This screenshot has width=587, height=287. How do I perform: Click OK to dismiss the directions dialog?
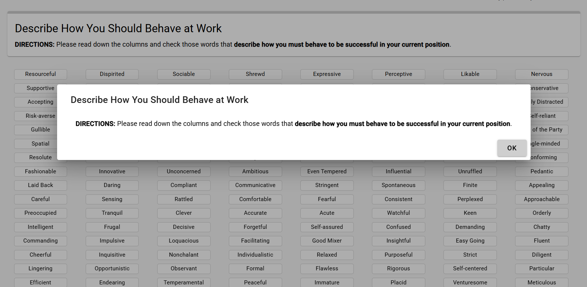512,148
